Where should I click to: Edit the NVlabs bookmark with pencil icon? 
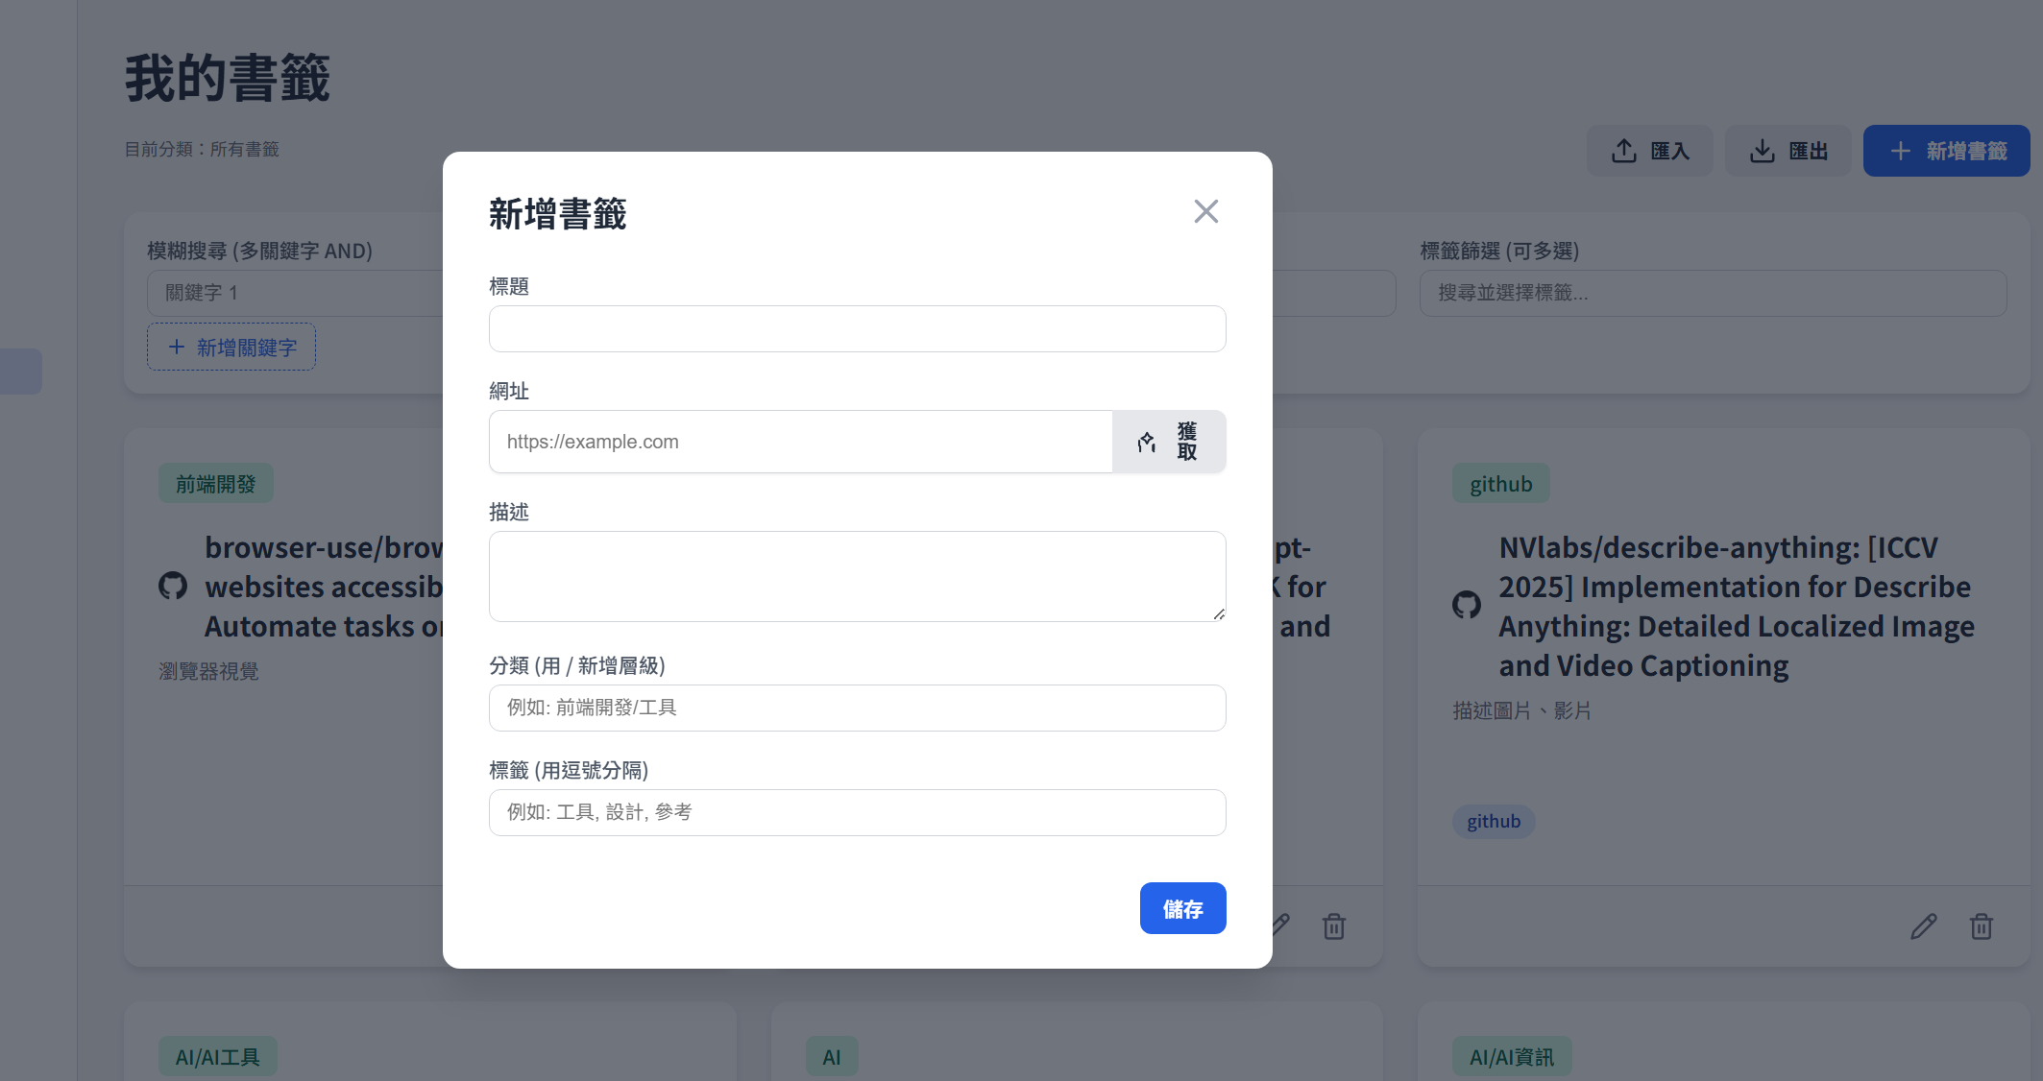1923,926
